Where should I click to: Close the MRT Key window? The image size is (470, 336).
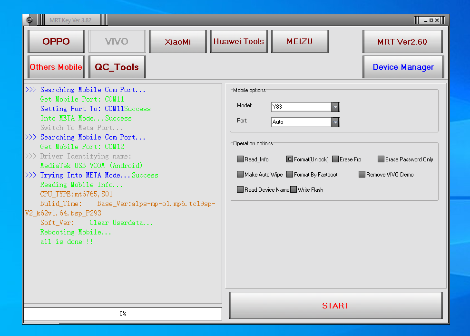point(437,20)
